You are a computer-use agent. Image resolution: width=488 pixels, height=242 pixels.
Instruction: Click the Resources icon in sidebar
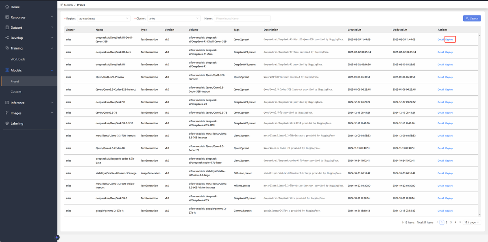point(7,17)
